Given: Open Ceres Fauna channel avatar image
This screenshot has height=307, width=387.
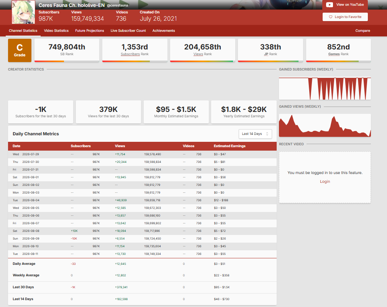Looking at the screenshot, I should [x=23, y=12].
